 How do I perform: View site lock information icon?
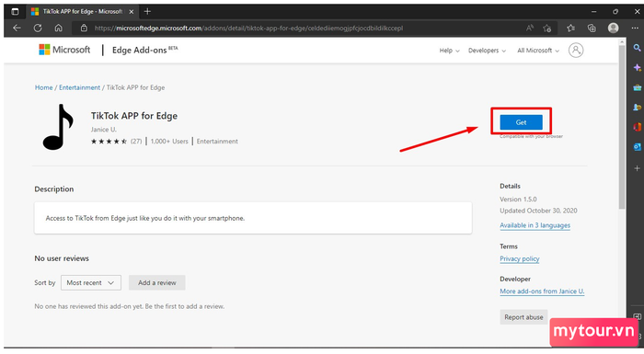click(x=84, y=28)
